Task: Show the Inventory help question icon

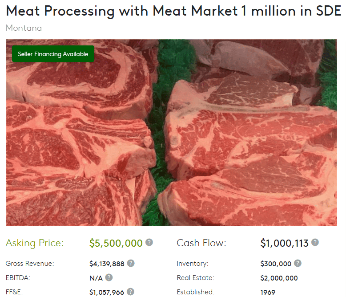Action: pyautogui.click(x=298, y=263)
